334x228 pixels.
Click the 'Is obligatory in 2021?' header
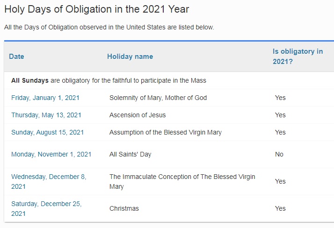pyautogui.click(x=298, y=57)
